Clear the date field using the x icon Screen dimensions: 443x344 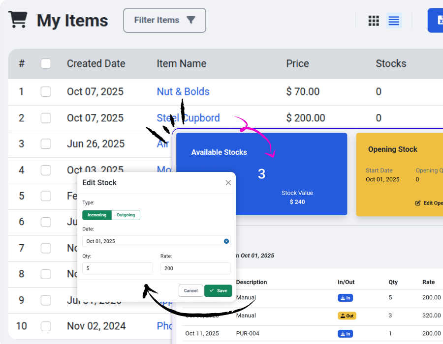click(x=226, y=241)
